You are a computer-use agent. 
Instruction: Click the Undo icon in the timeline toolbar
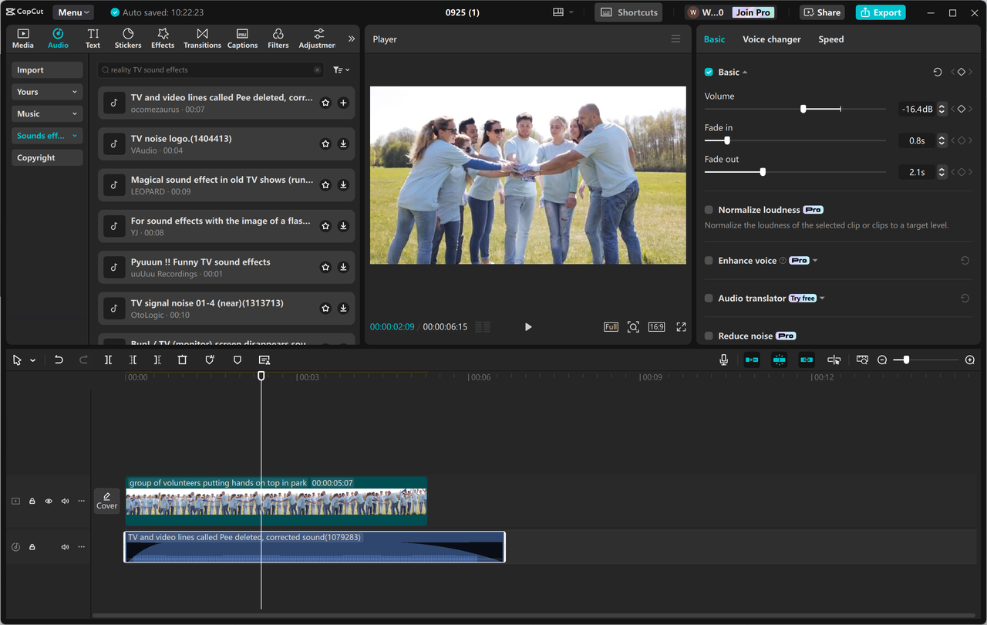tap(59, 359)
